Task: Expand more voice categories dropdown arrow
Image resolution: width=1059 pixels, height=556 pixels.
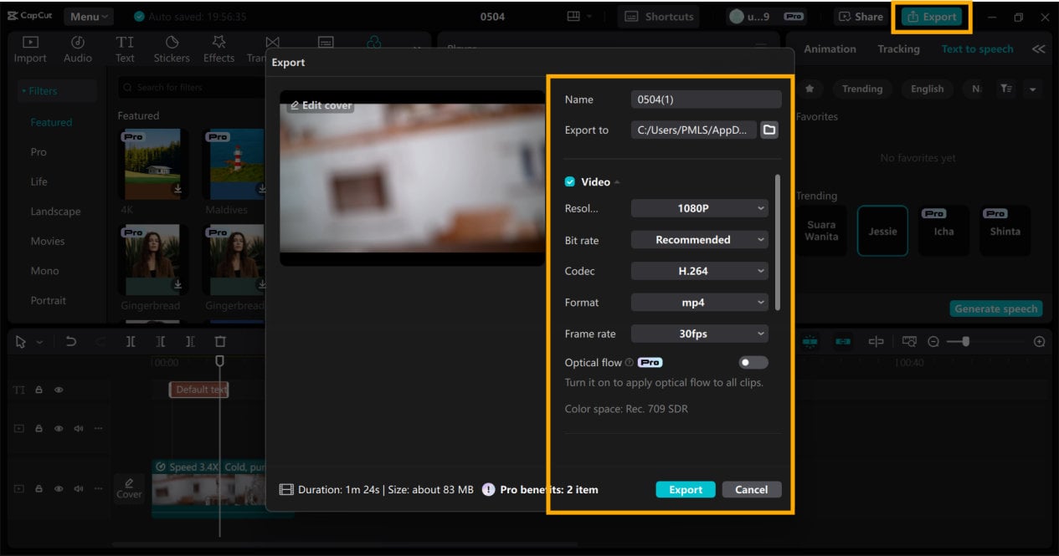Action: (x=1032, y=89)
